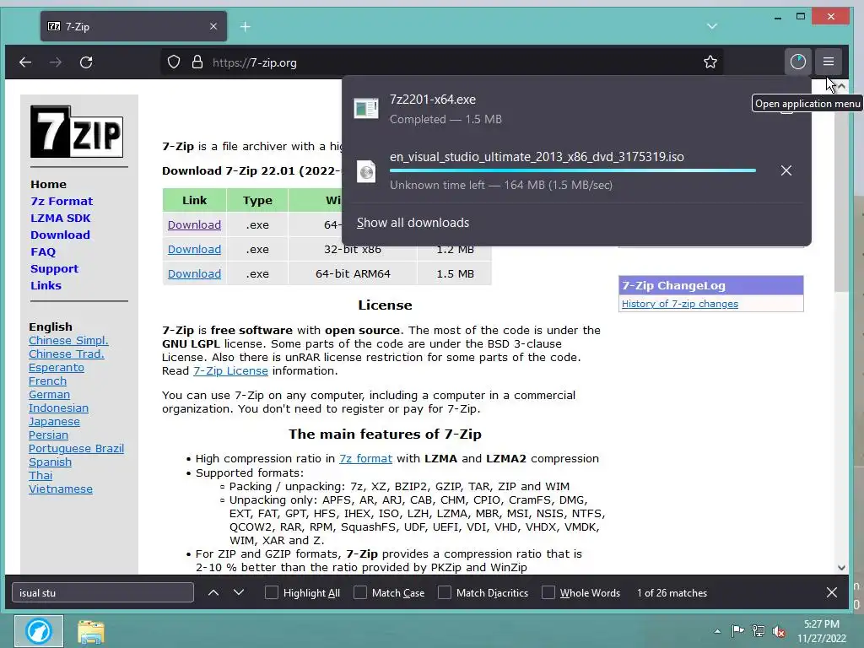List all tabs with the chevron button

(712, 26)
